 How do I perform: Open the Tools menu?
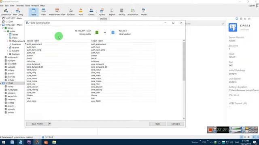pos(28,6)
